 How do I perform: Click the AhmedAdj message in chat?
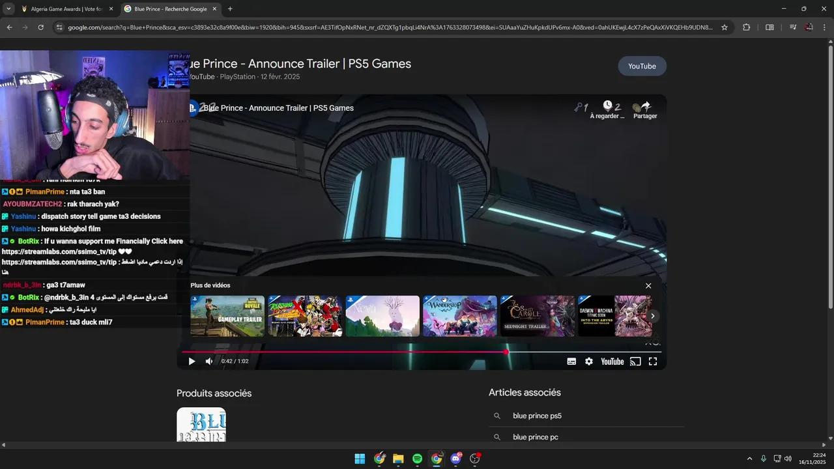[x=49, y=309]
